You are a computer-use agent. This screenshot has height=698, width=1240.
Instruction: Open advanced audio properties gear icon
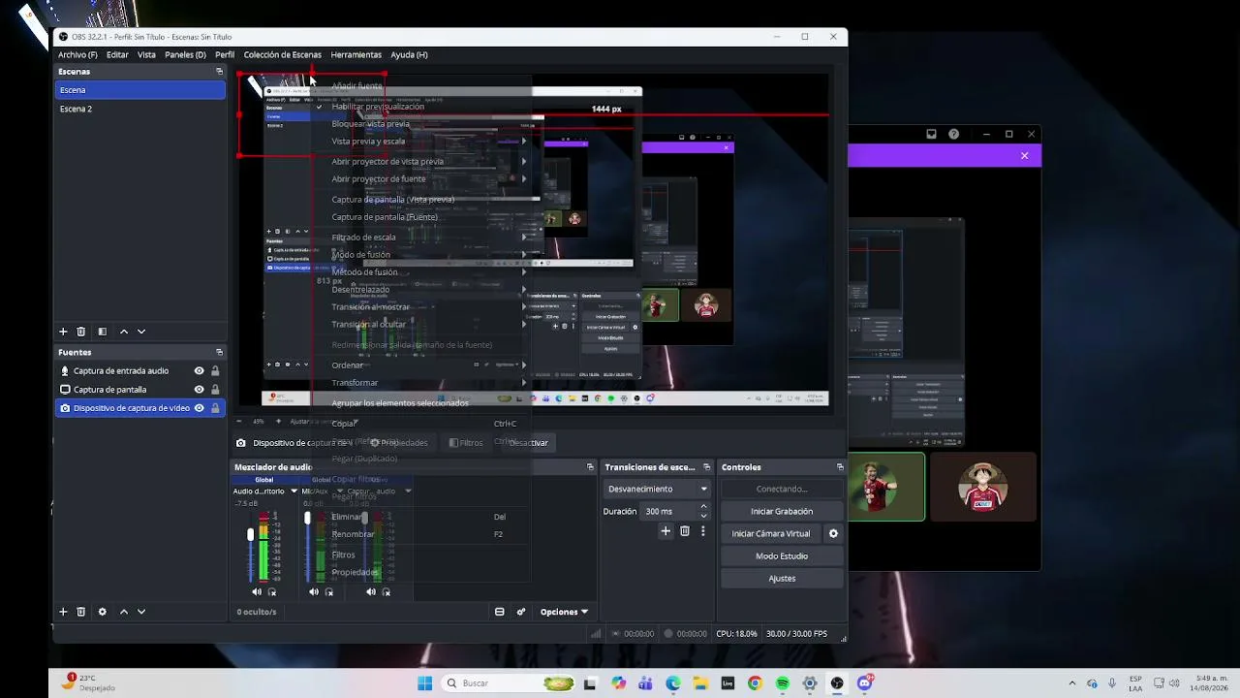coord(521,612)
